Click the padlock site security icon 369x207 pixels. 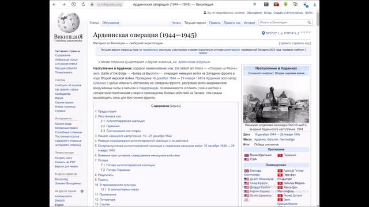[x=92, y=5]
